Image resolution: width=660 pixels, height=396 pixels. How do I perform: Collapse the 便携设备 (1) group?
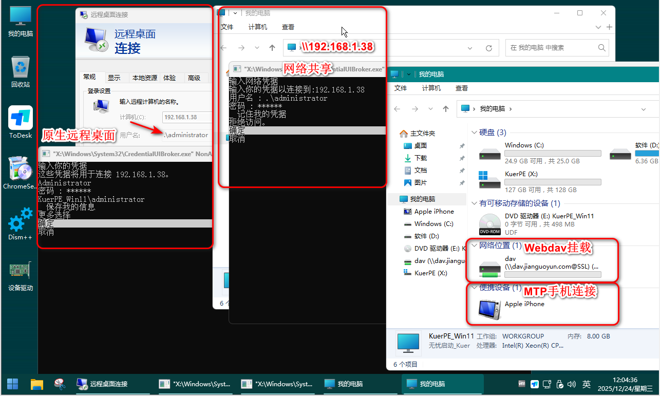pyautogui.click(x=474, y=288)
